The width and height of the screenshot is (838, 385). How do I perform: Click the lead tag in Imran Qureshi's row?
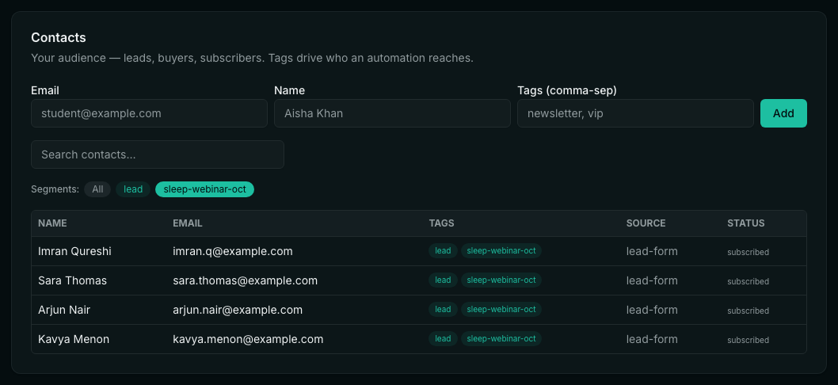443,251
